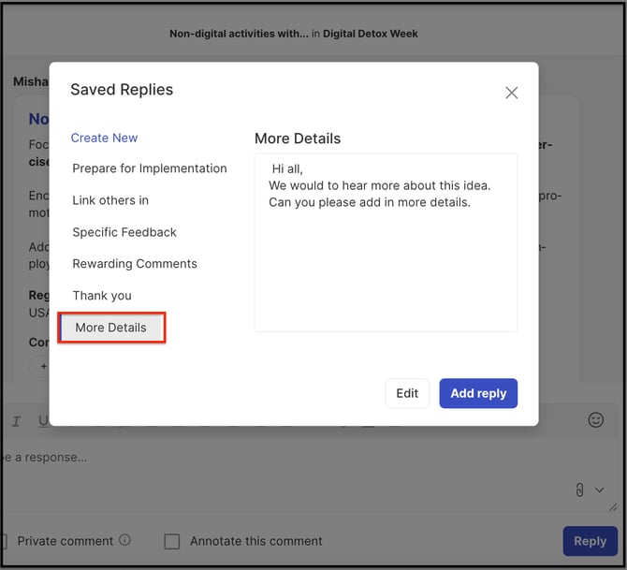The image size is (627, 570).
Task: Click the underline formatting icon
Action: (43, 421)
